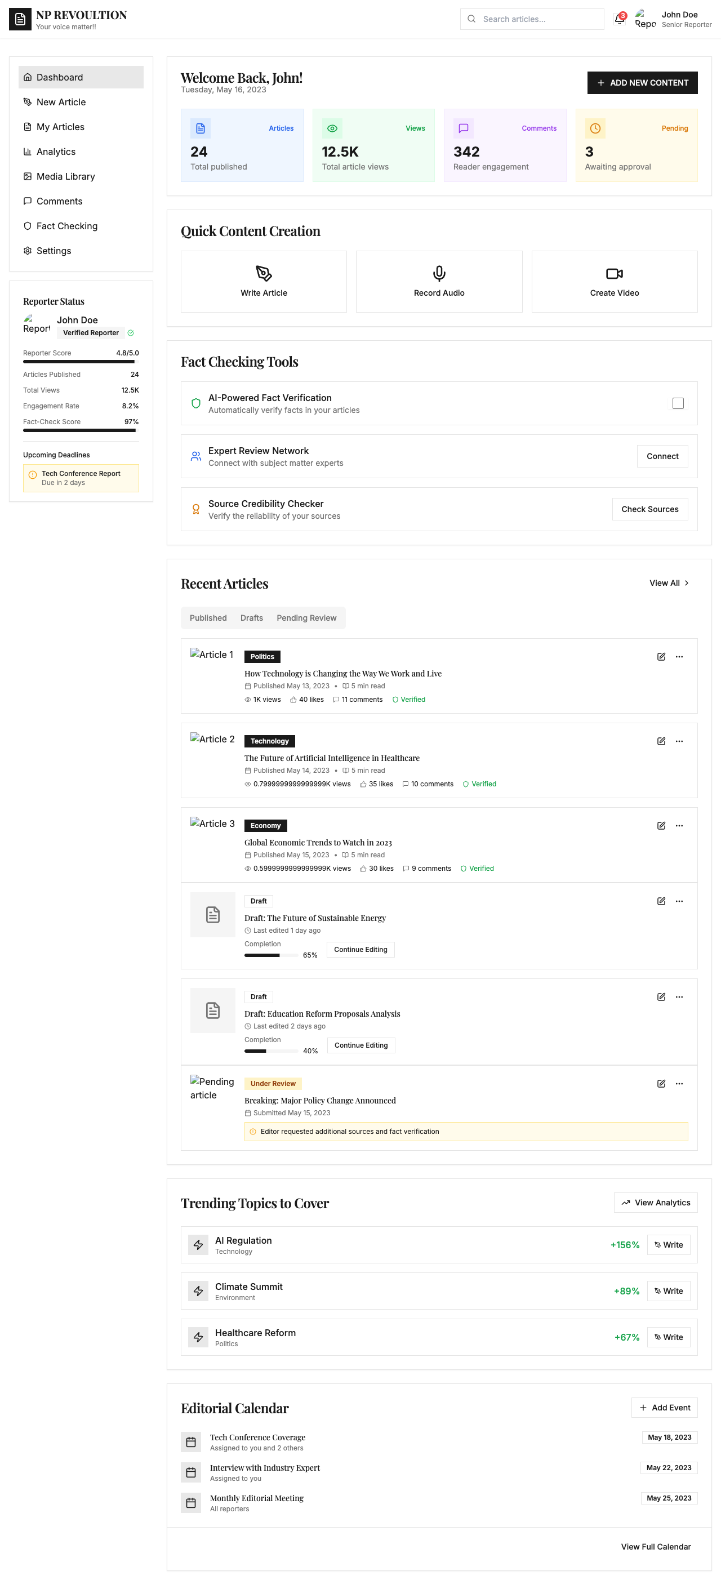Click the Create Video camera icon
This screenshot has height=1589, width=721.
click(x=615, y=273)
